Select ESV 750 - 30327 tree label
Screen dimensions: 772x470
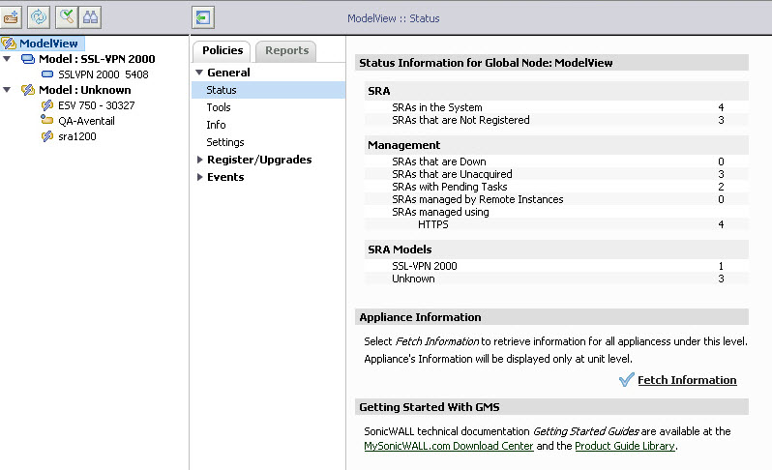tap(96, 105)
